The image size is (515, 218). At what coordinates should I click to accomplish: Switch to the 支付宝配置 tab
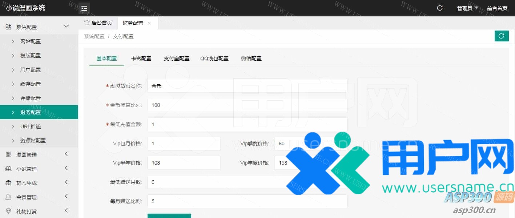click(176, 58)
